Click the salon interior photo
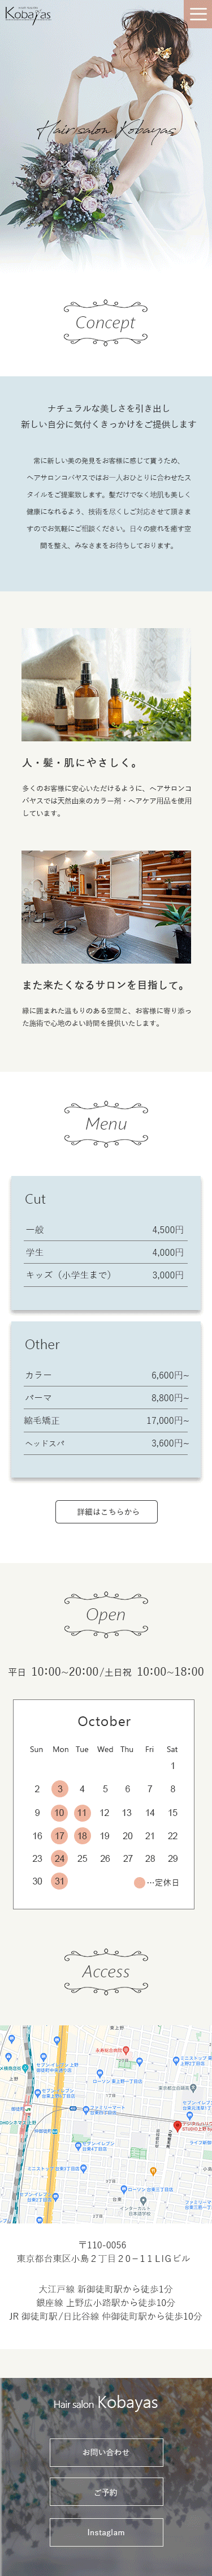This screenshot has width=212, height=2576. pos(106,907)
